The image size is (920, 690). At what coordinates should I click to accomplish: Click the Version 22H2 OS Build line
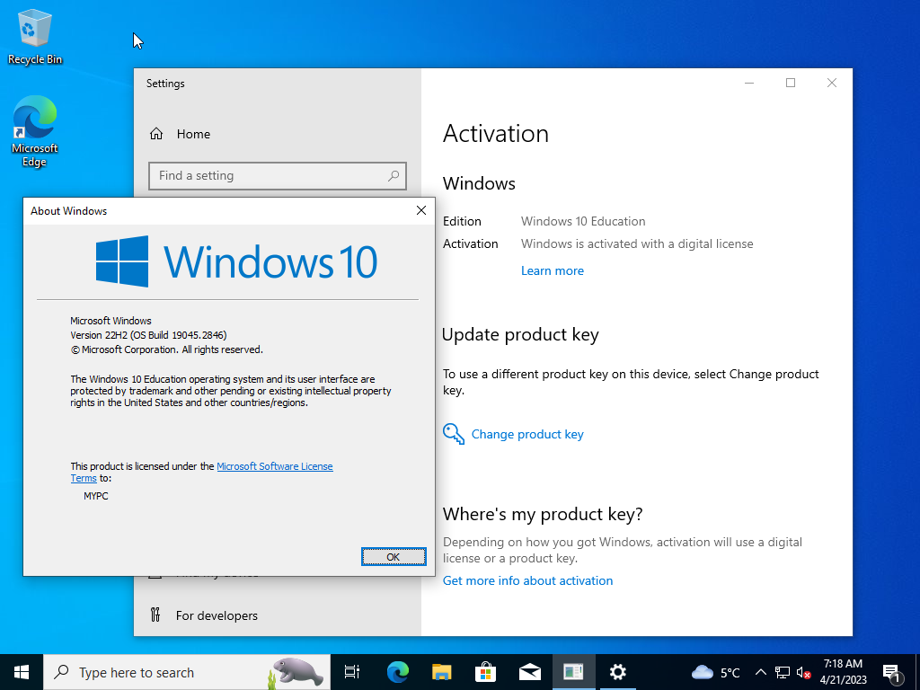[148, 335]
